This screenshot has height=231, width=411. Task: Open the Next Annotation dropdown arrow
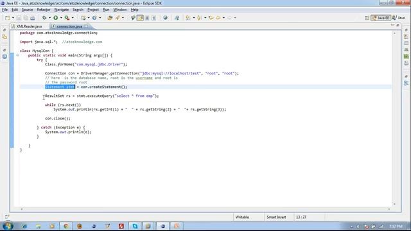(x=194, y=18)
